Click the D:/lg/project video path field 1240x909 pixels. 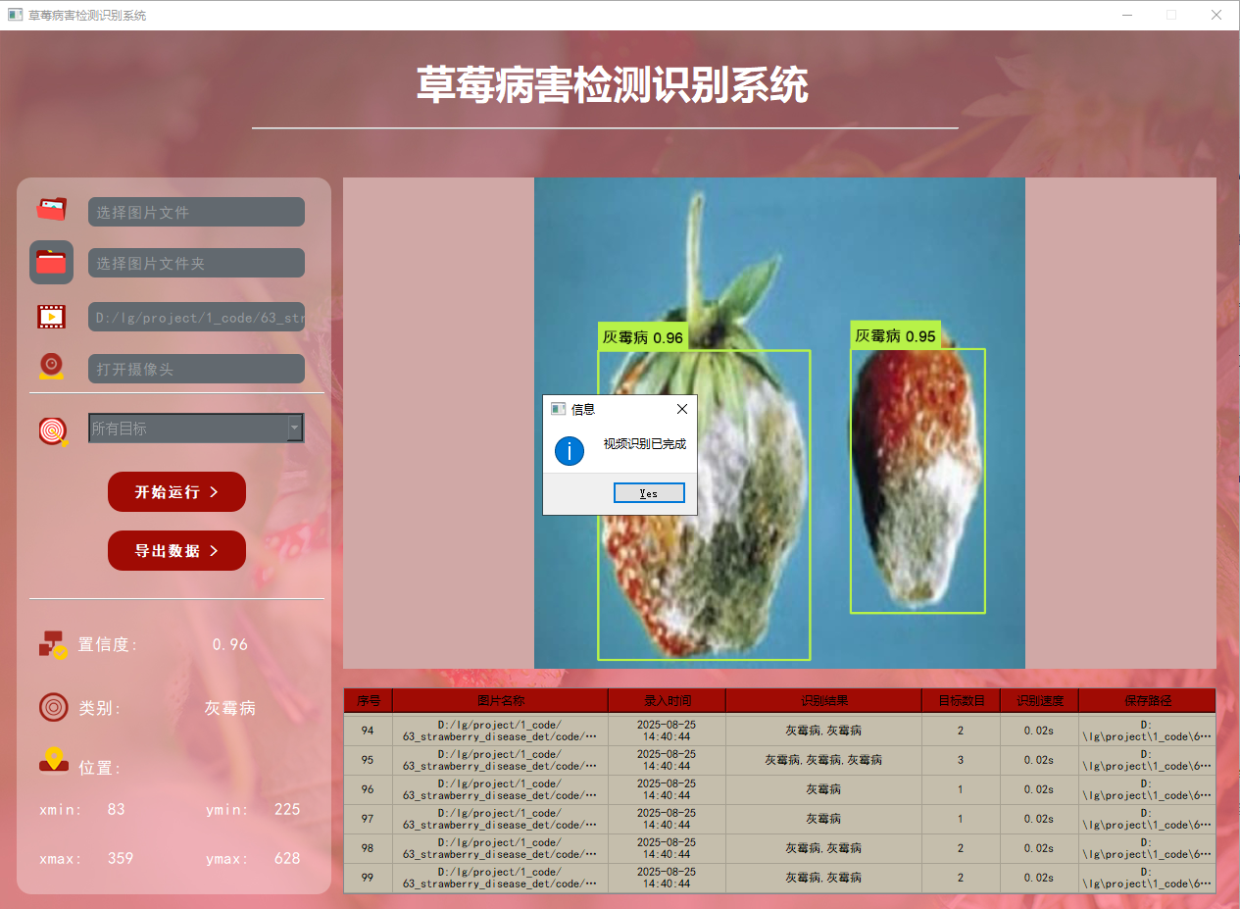(x=196, y=317)
